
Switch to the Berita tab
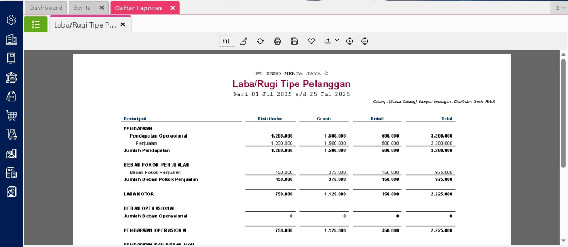pyautogui.click(x=82, y=8)
